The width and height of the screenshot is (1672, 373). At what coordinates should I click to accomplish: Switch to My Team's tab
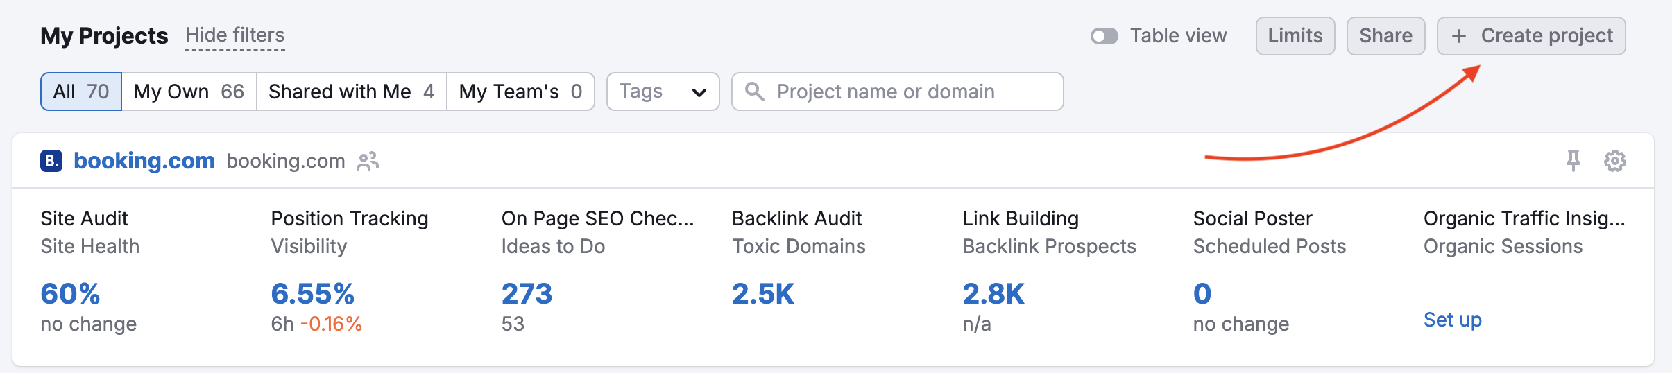[520, 92]
